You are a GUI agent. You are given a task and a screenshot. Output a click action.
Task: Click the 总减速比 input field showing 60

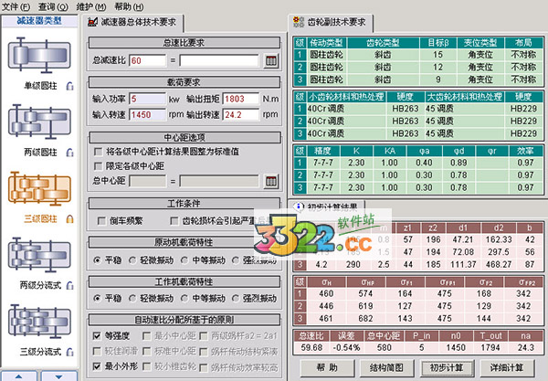tap(147, 61)
